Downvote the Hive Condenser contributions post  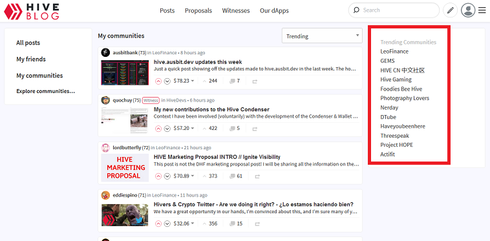167,129
